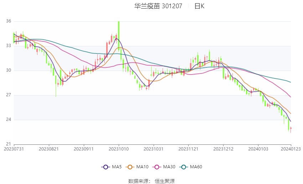Click the 33 price axis label
Screen dimensions: 303x184
[x=9, y=46]
